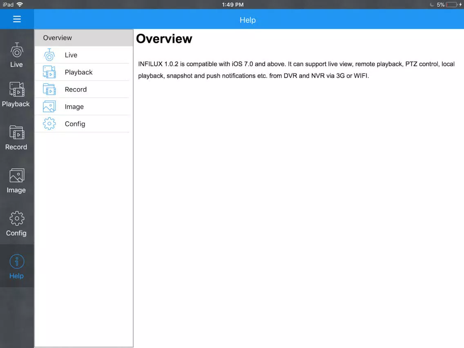The image size is (464, 348).
Task: Tap the battery icon in status bar
Action: [452, 4]
